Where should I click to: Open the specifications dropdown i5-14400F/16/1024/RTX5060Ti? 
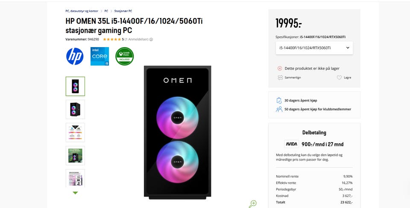(314, 48)
